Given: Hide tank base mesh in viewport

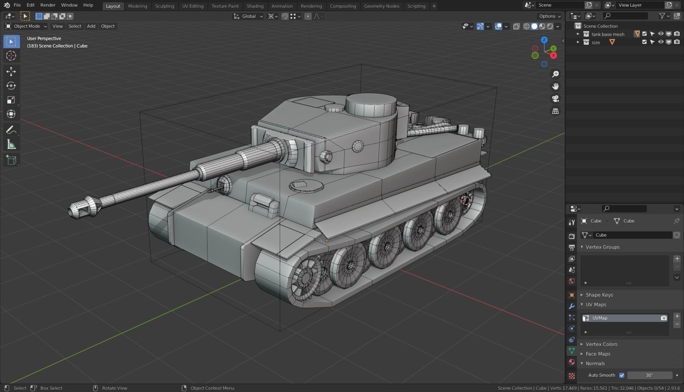Looking at the screenshot, I should click(661, 34).
